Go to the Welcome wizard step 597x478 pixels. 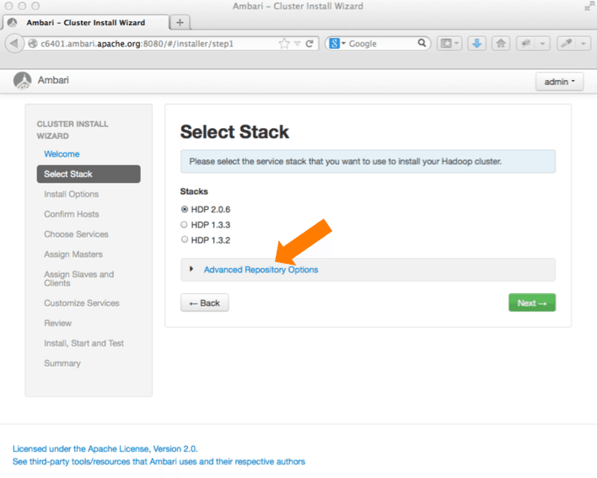(62, 154)
